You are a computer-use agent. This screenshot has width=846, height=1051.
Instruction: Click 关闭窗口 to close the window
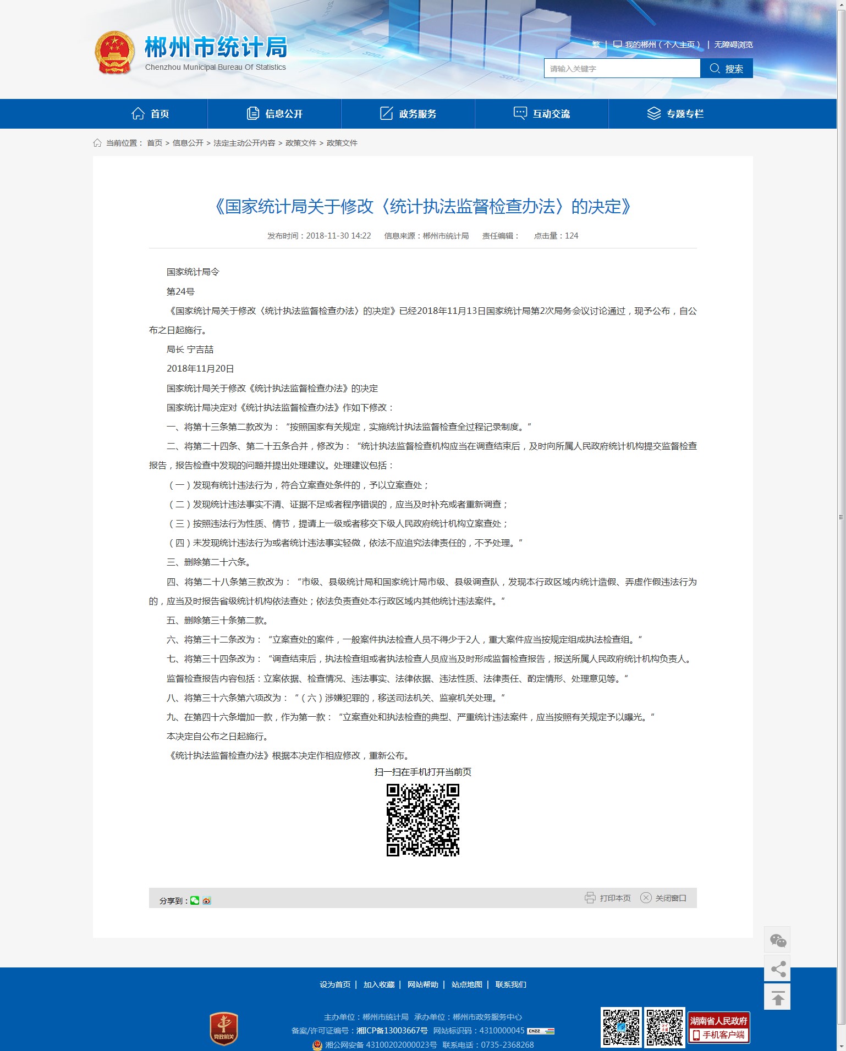[671, 898]
